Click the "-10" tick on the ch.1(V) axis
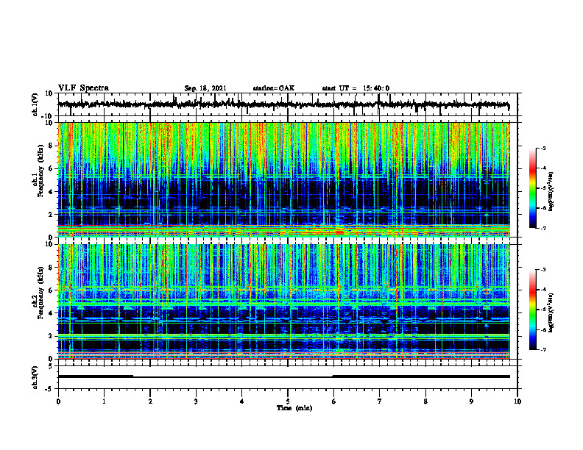Screen dimensions: 583x450 48,116
